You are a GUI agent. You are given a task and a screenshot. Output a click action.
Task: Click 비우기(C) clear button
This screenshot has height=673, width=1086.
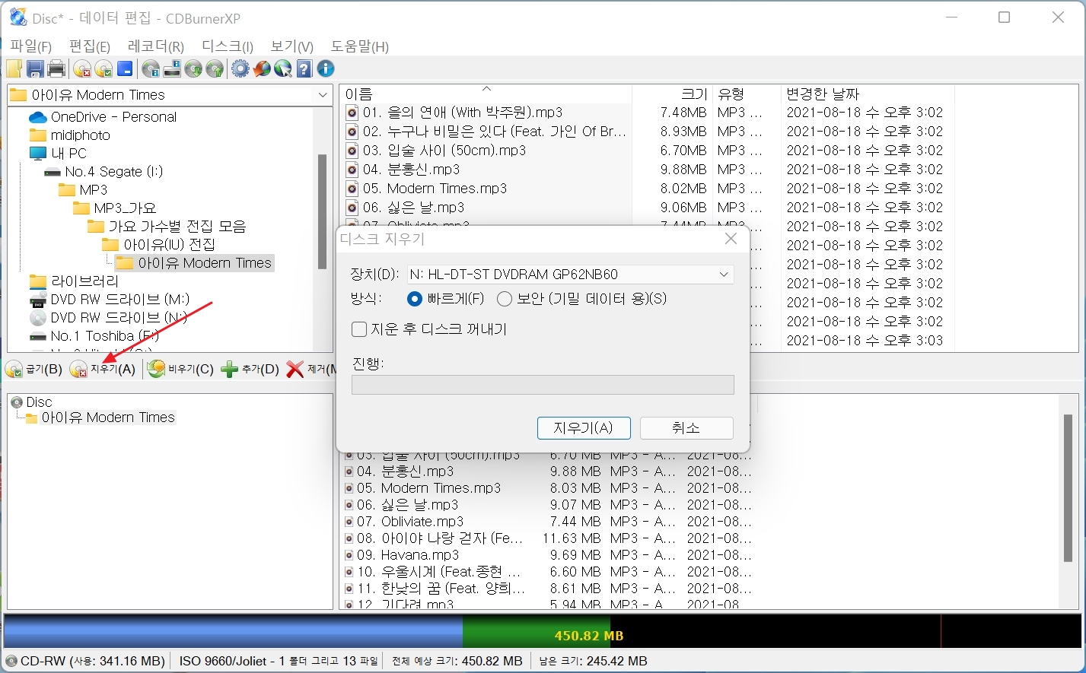181,370
